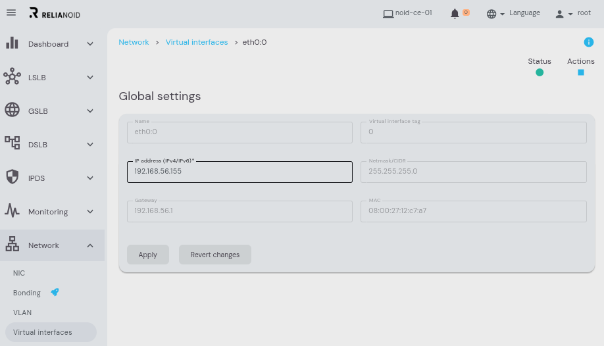
Task: Open the VLAN submenu item
Action: click(22, 312)
